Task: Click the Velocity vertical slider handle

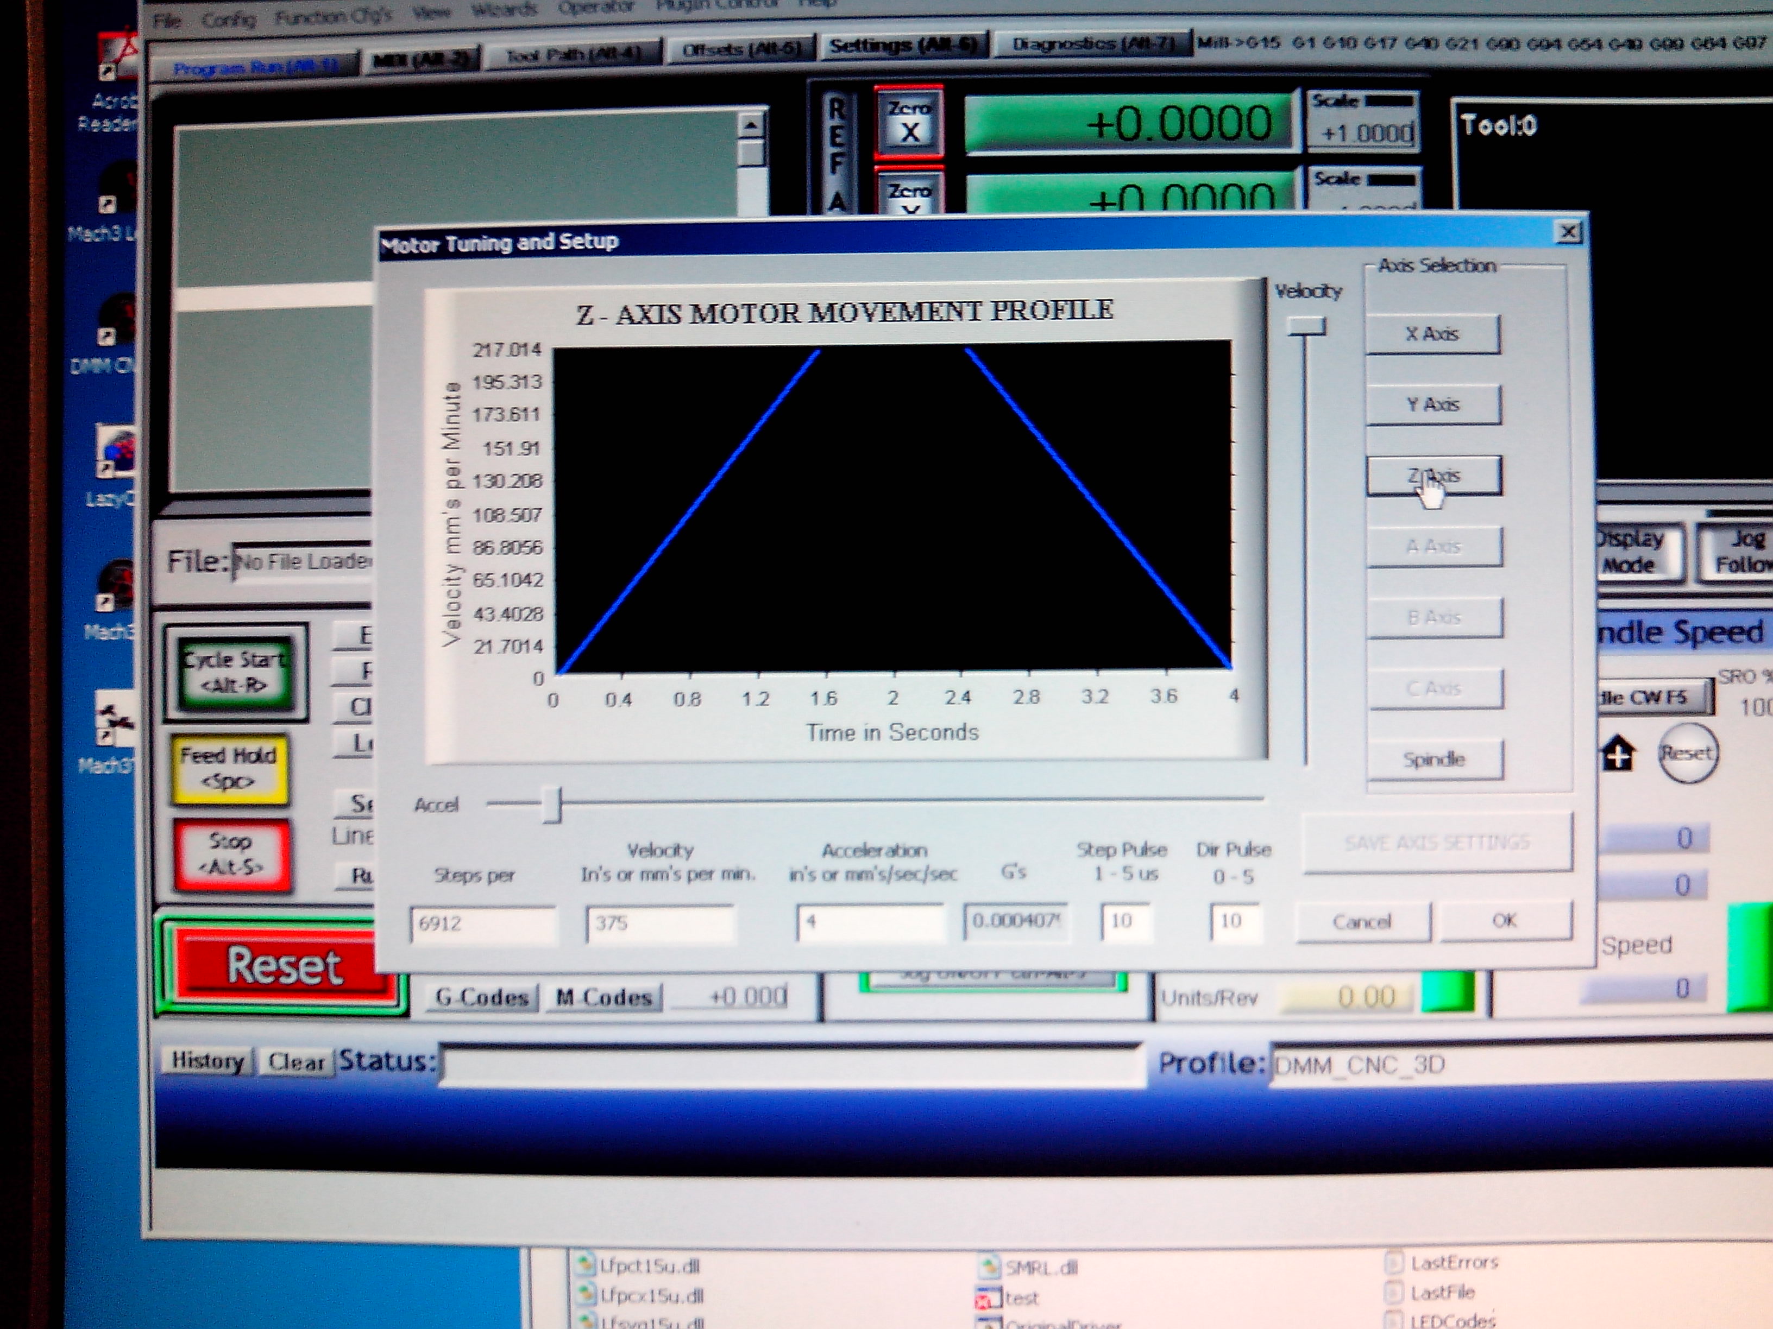Action: [1306, 326]
